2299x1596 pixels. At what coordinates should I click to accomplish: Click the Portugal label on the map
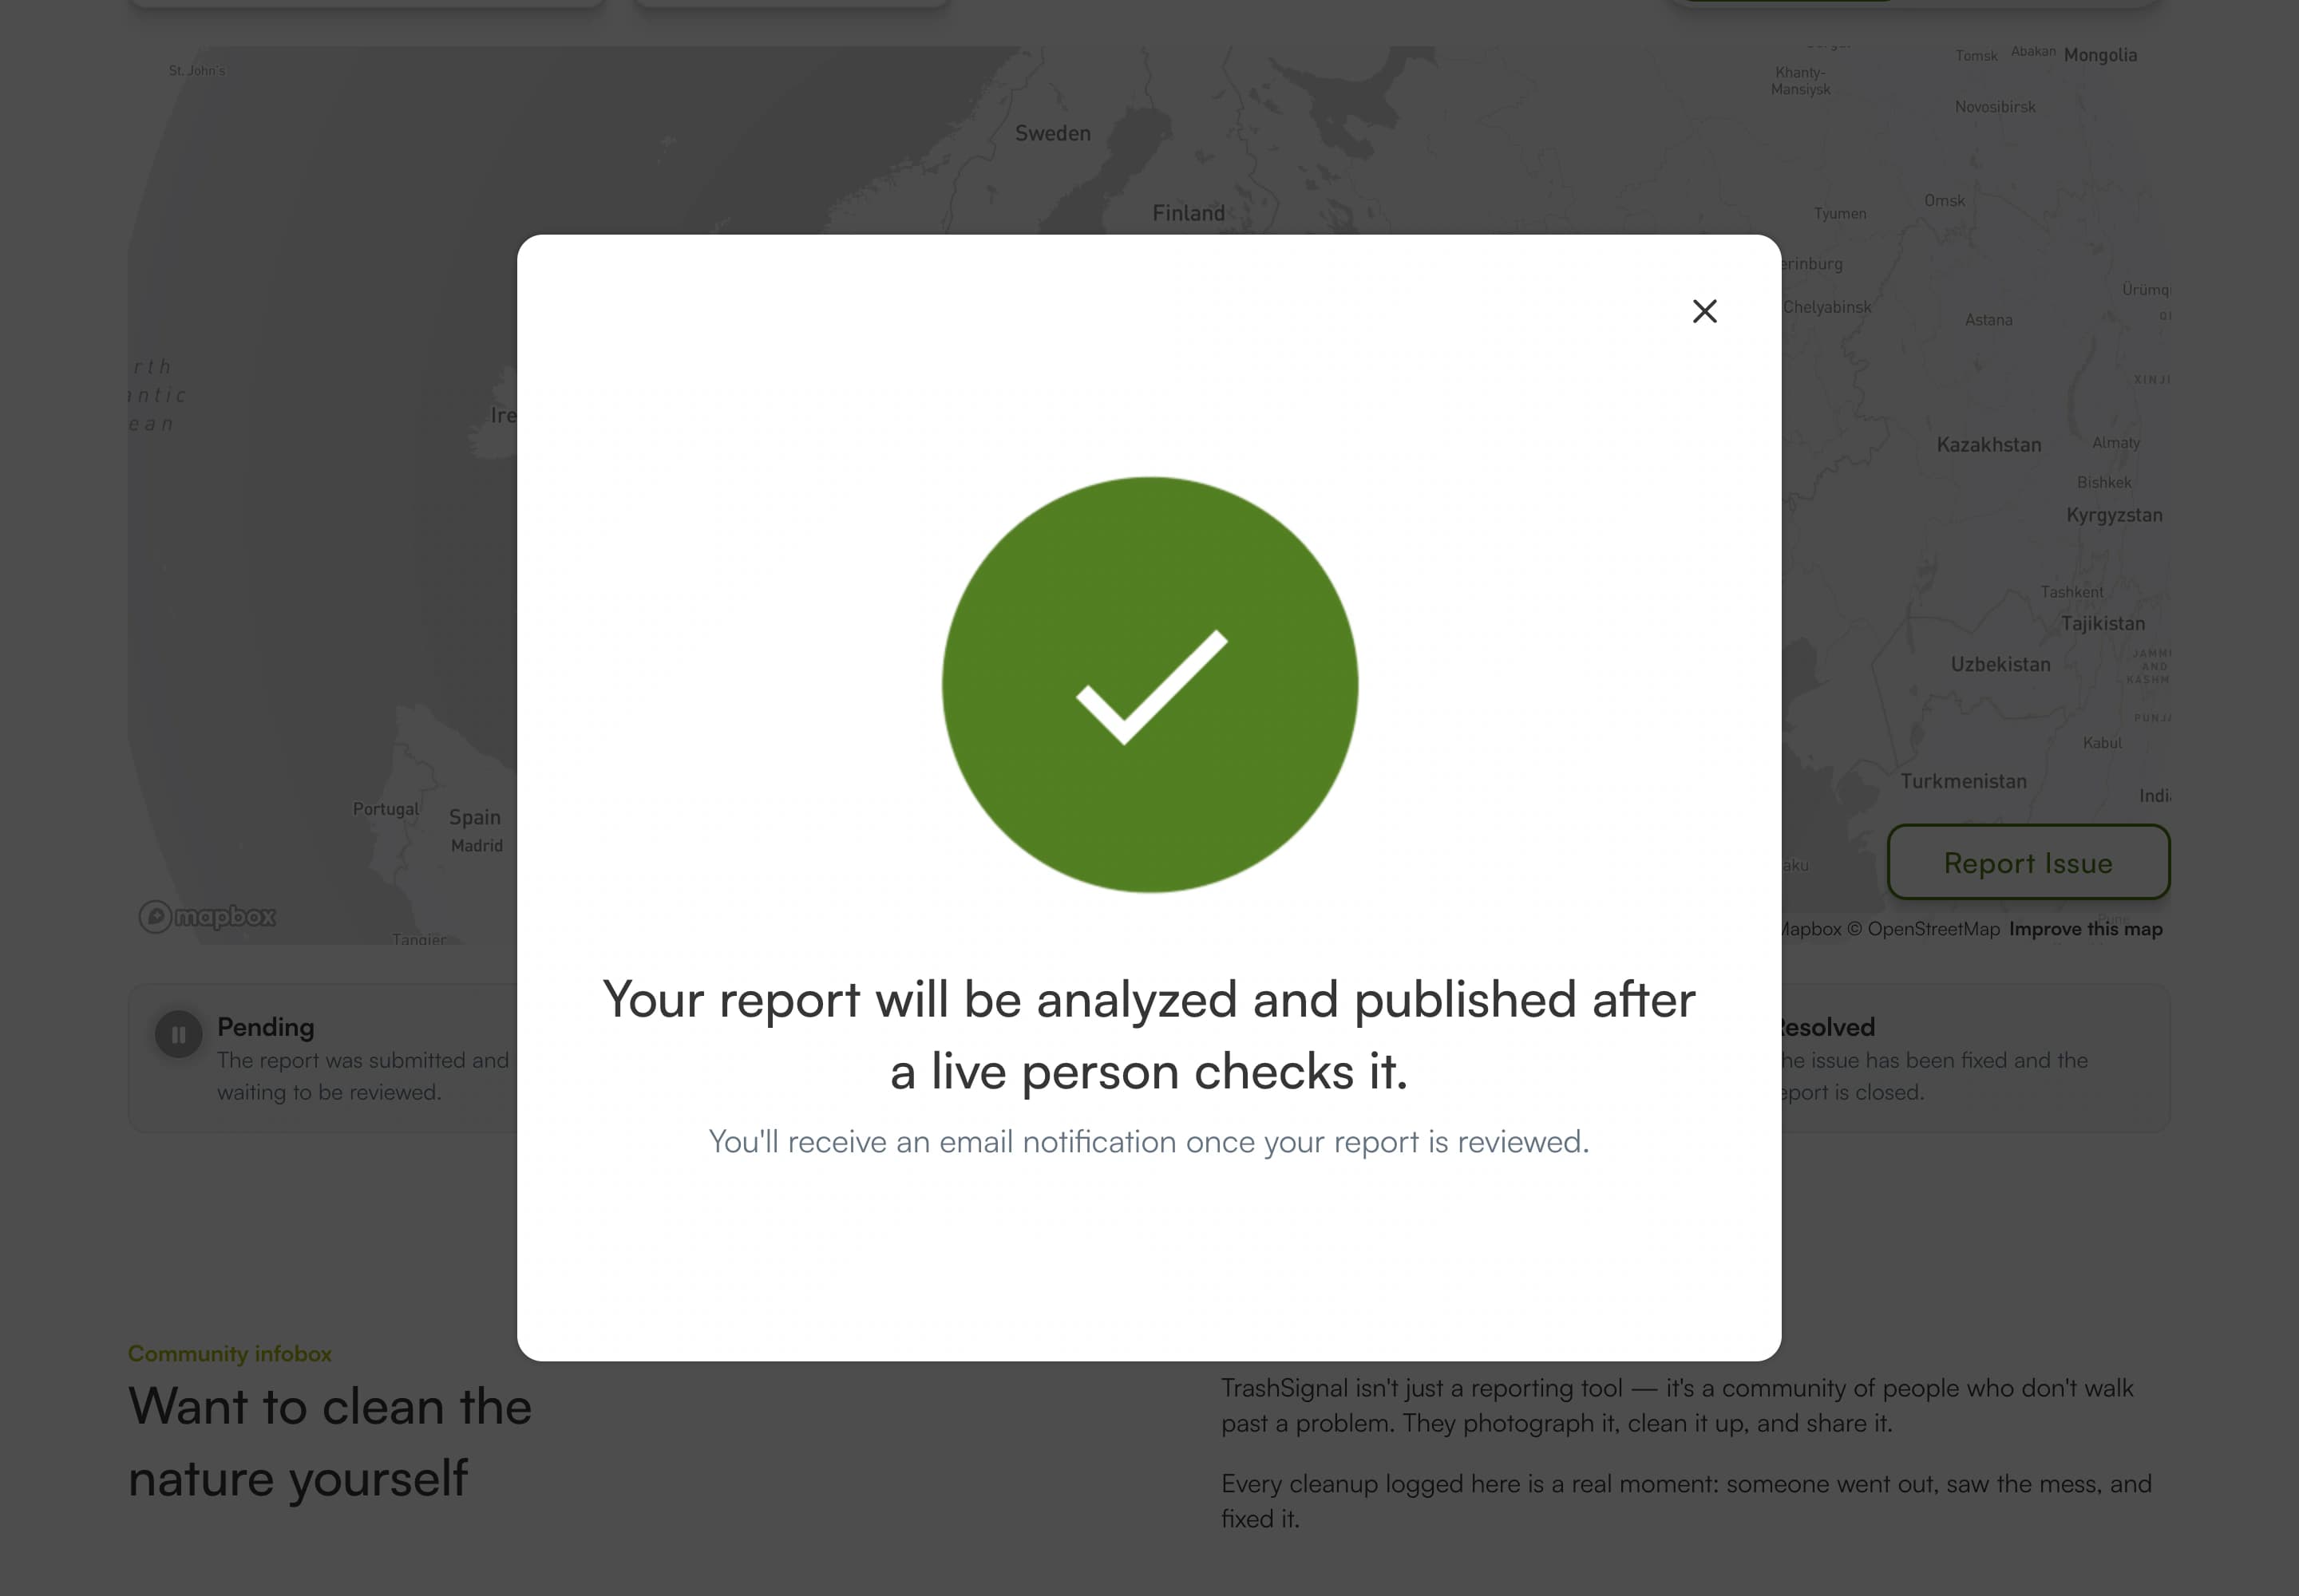tap(386, 809)
